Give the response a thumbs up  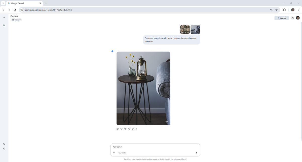[118, 129]
